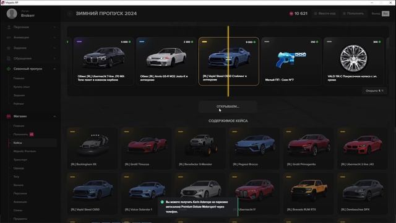Click the СОДЕРЖИМОЕ КЕЙСА heading
Viewport: 396px width, 223px height.
228,121
